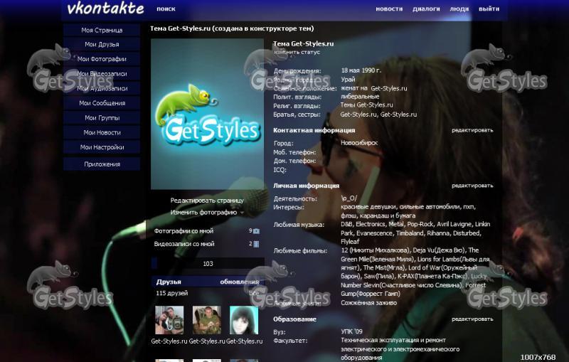The height and width of the screenshot is (362, 569).
Task: Click 'редактировать' next to Контактная информация
Action: pos(472,131)
